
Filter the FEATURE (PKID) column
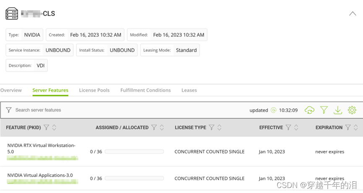tap(46, 127)
